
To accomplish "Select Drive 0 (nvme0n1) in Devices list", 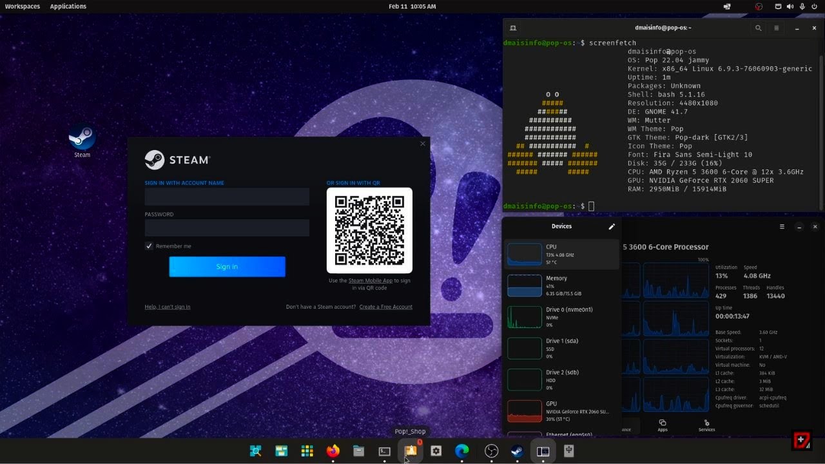I will pyautogui.click(x=561, y=317).
